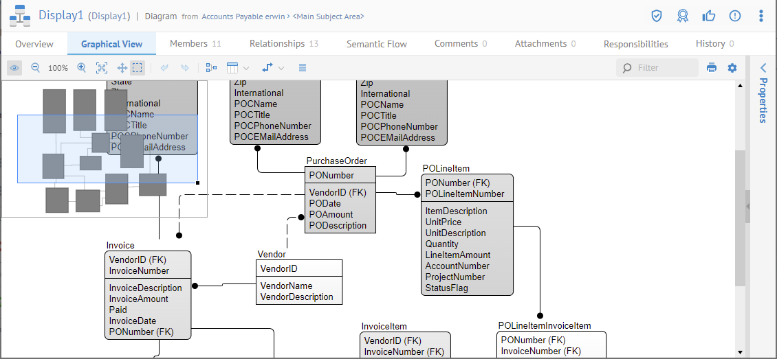Open the Semantic Flow tab
The image size is (777, 359).
click(376, 44)
